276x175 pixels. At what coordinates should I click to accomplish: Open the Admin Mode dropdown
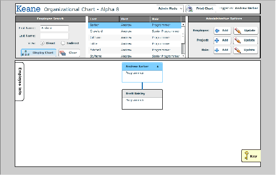(170, 9)
